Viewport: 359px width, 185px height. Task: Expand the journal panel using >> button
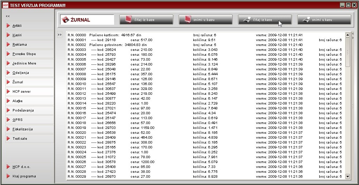60,35
